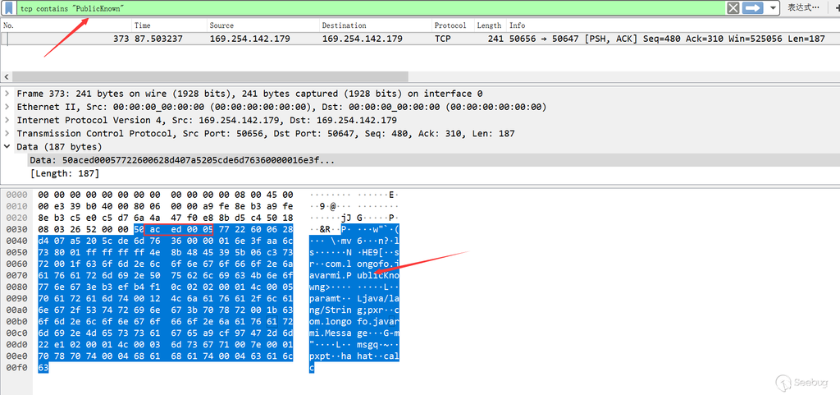Click the display filter bookmark icon
840x395 pixels.
(8, 7)
